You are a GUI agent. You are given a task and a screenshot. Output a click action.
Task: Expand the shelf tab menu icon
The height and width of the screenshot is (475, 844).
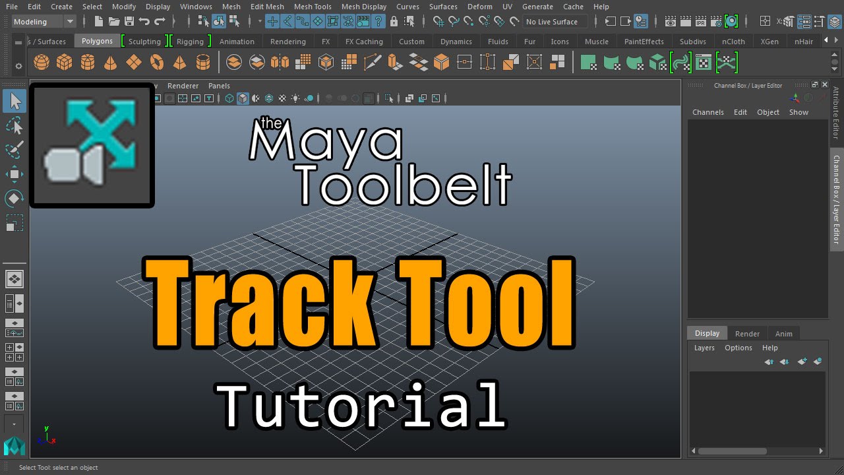pos(18,42)
